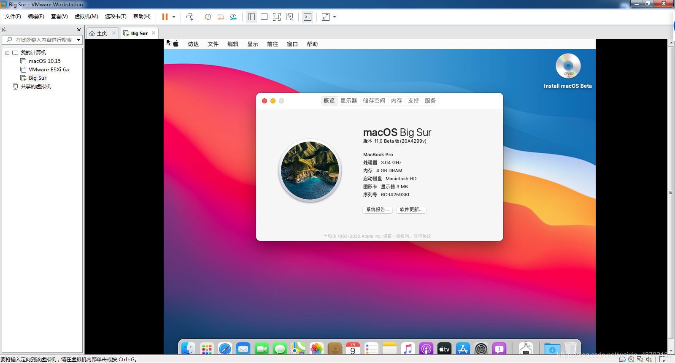The width and height of the screenshot is (675, 363).
Task: Open the 前往 menu in macOS menu bar
Action: tap(273, 44)
